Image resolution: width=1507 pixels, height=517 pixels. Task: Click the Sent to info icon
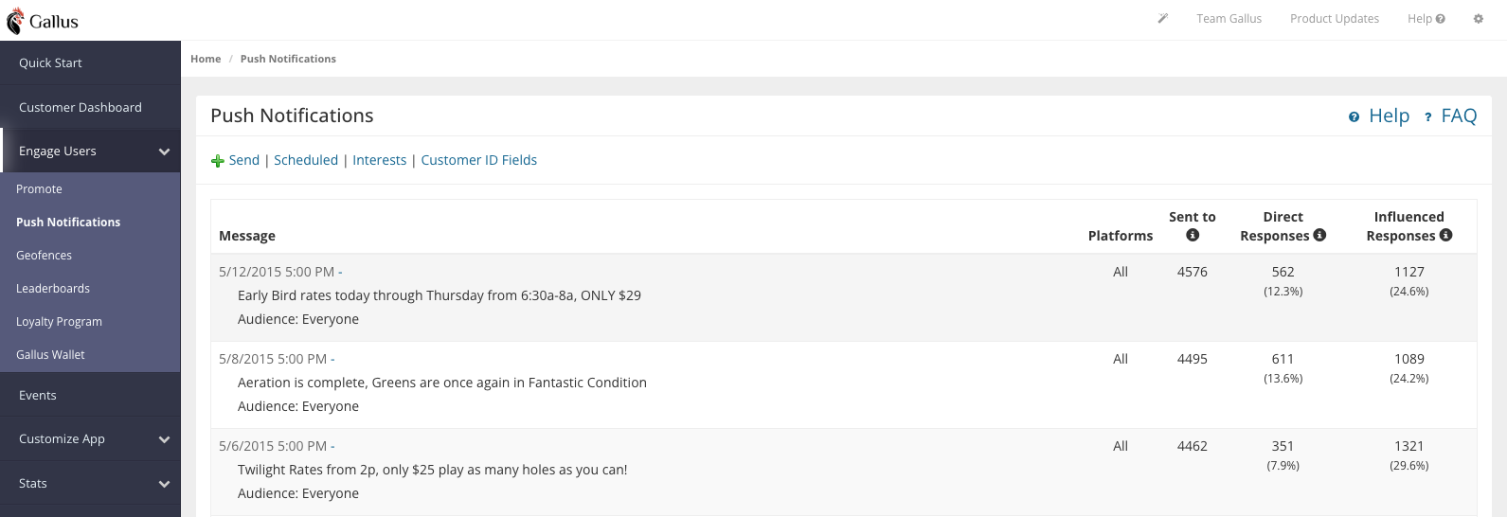tap(1193, 236)
